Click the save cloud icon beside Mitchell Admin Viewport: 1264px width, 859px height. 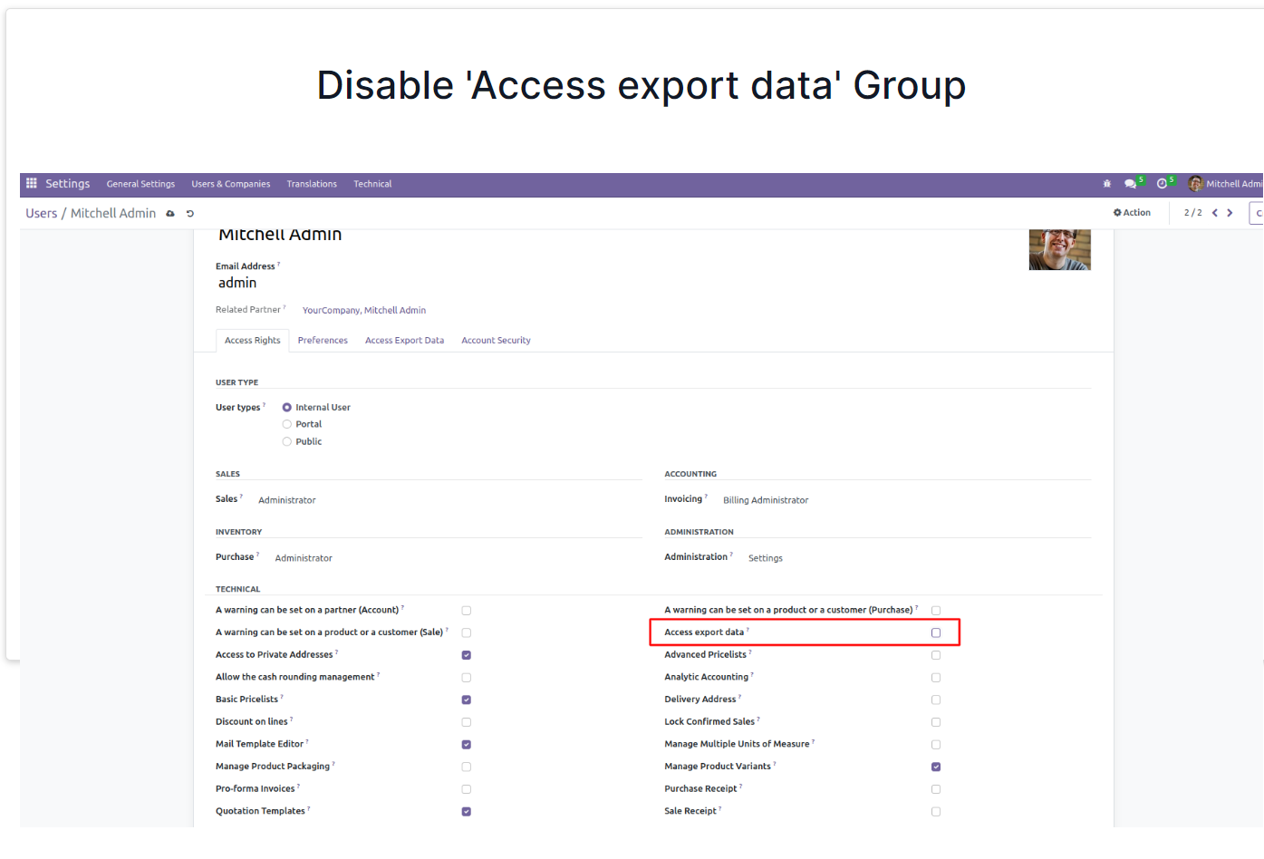pyautogui.click(x=170, y=214)
